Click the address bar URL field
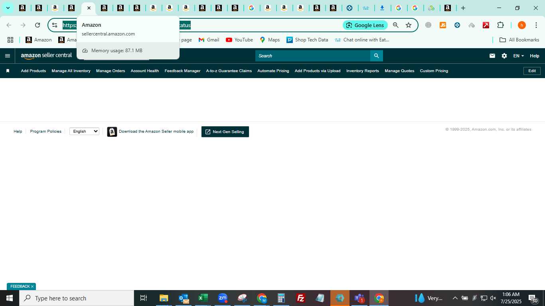This screenshot has height=306, width=545. coord(199,25)
